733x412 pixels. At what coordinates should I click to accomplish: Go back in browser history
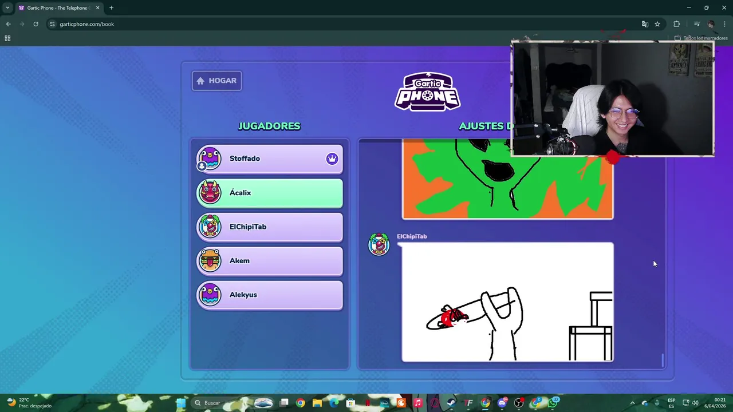(x=8, y=24)
